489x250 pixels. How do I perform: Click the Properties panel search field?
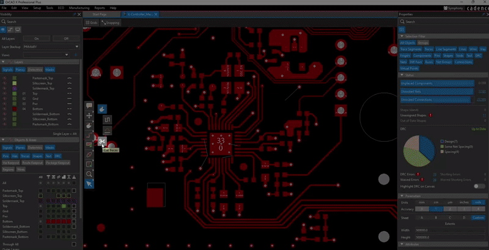(x=443, y=22)
